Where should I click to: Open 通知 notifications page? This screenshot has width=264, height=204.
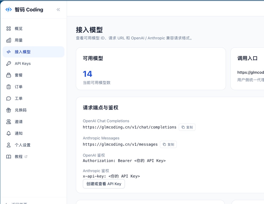(x=34, y=133)
